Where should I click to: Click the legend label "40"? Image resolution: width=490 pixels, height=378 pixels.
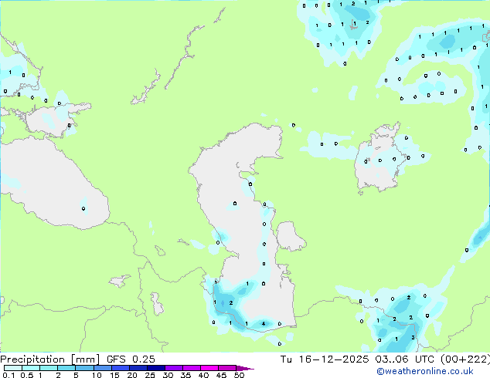coord(203,375)
